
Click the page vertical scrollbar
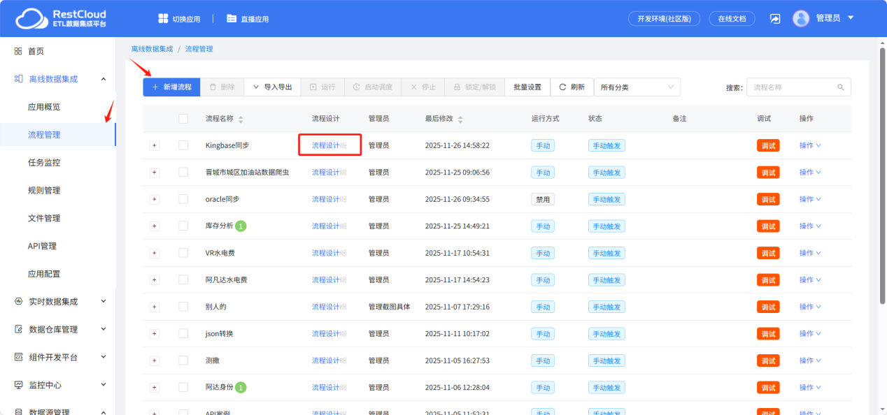tap(881, 175)
